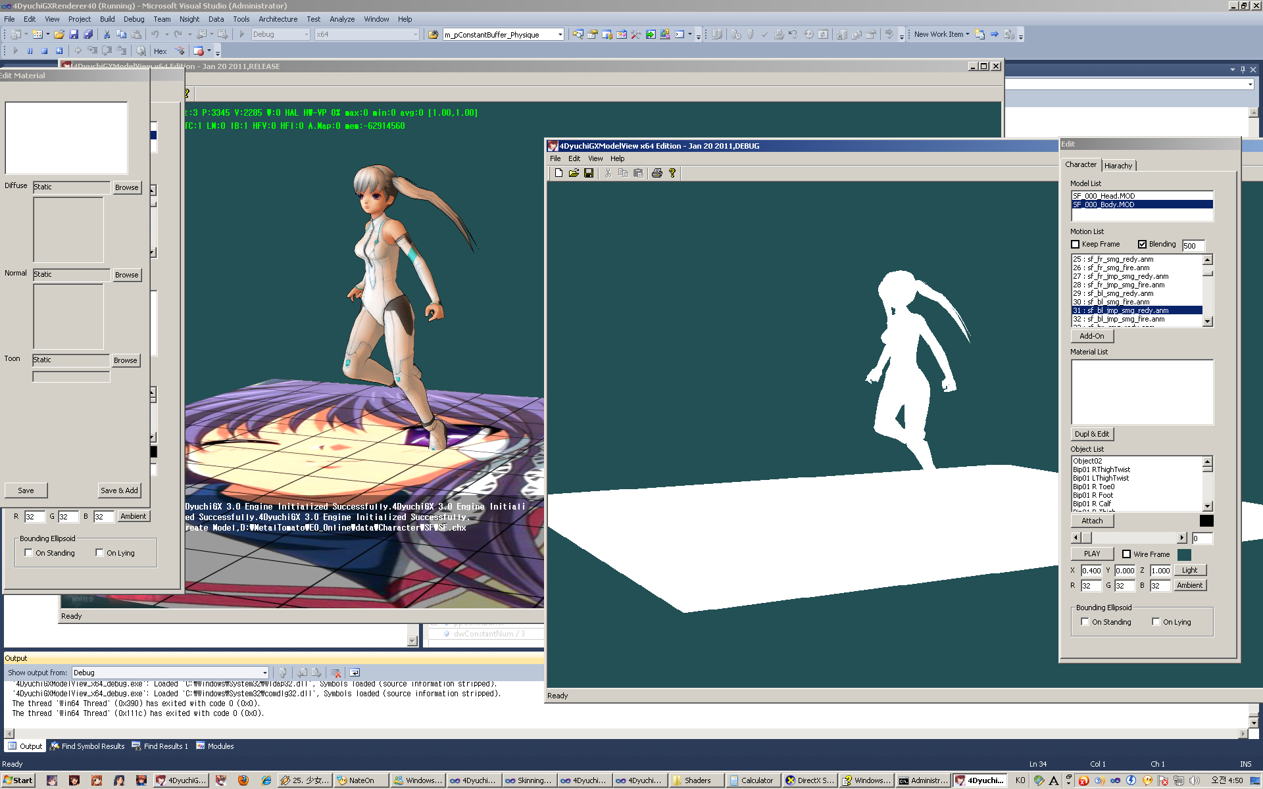Enable the Keep Frame checkbox

pos(1076,244)
